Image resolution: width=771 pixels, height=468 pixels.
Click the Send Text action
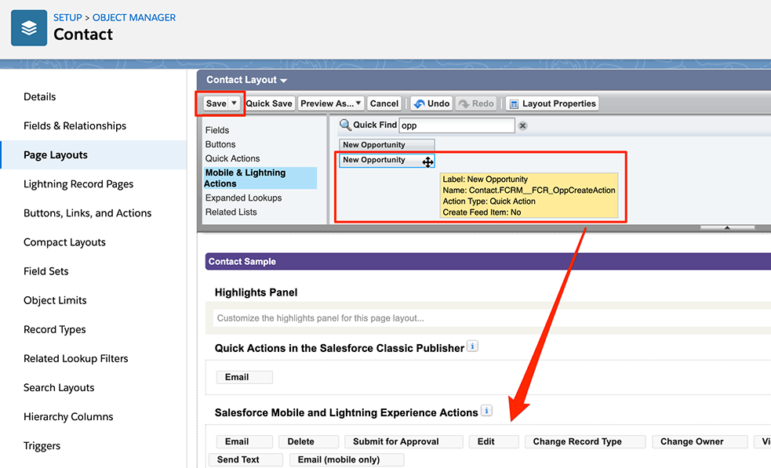(x=245, y=459)
